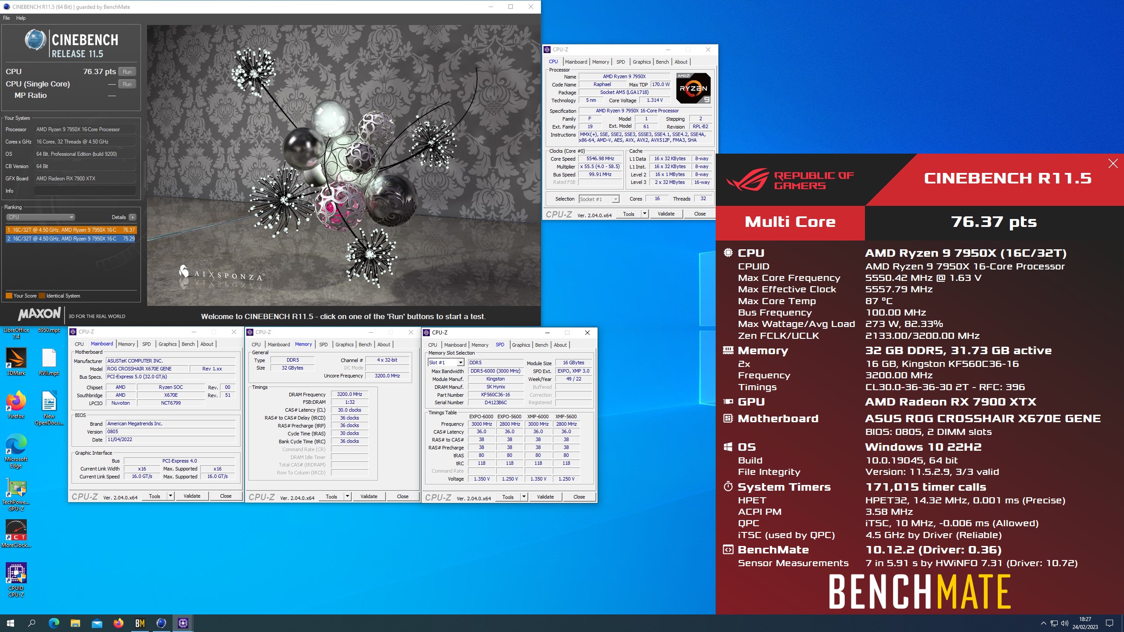Screen dimensions: 1124x632
Task: Run the Cinebench CPU multi-core test
Action: tap(127, 72)
